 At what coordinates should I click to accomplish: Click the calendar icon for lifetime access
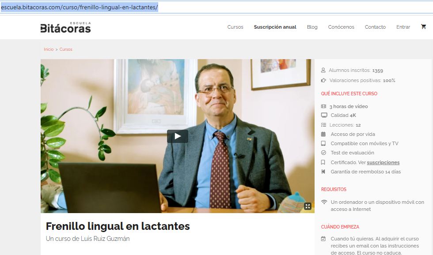tap(323, 134)
